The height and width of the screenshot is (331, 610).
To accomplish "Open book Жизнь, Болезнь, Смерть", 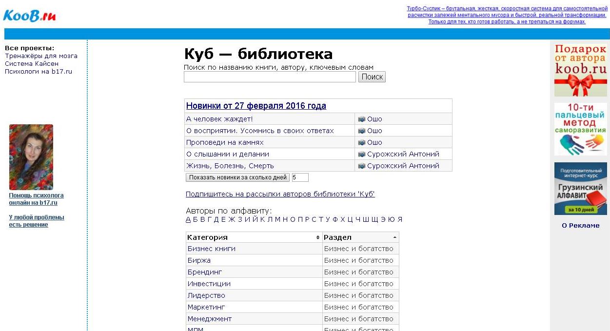I will pyautogui.click(x=230, y=166).
